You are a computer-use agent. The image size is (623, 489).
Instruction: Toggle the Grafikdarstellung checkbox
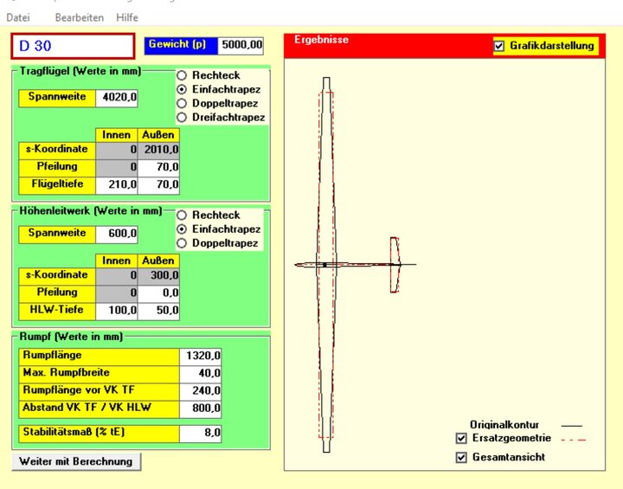[499, 46]
